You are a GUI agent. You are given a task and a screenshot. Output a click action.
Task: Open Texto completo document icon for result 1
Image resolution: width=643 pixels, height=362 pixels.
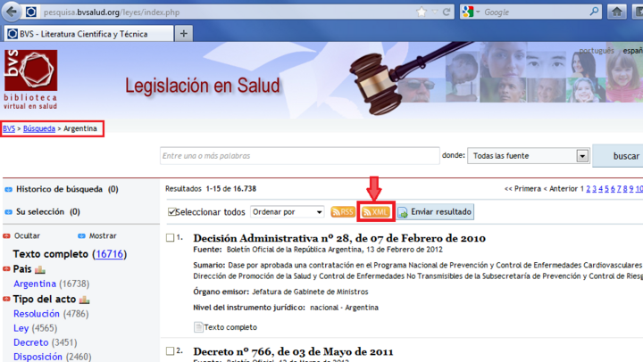pos(198,327)
